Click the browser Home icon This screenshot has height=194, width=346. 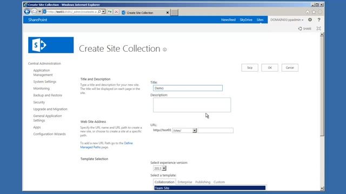[308, 12]
